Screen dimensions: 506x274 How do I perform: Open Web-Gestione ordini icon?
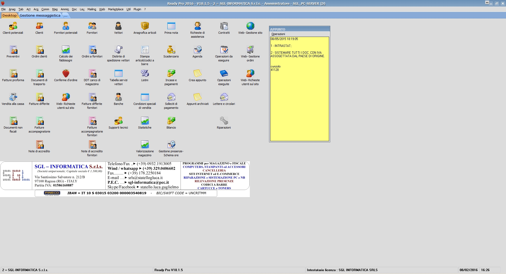(x=250, y=50)
